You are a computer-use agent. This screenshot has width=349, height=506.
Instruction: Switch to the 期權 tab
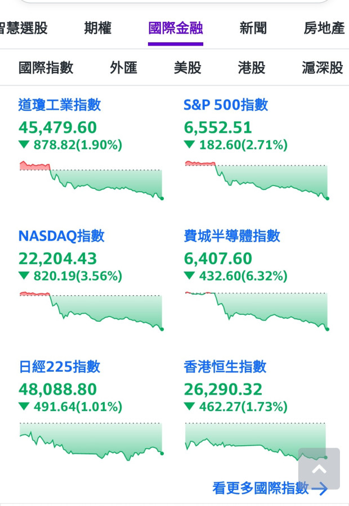(x=98, y=28)
